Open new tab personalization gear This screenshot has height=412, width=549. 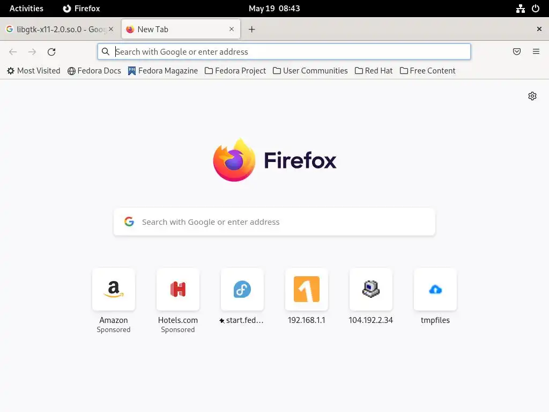tap(532, 96)
